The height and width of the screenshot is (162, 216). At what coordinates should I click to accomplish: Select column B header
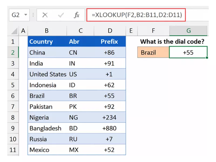[x=47, y=31]
